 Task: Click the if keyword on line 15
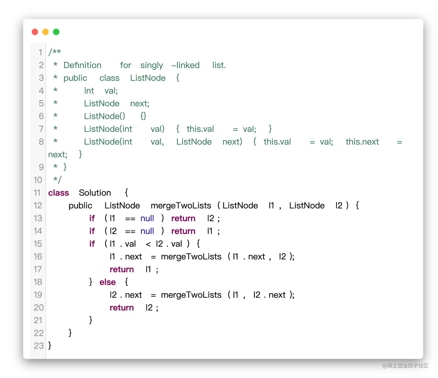92,244
